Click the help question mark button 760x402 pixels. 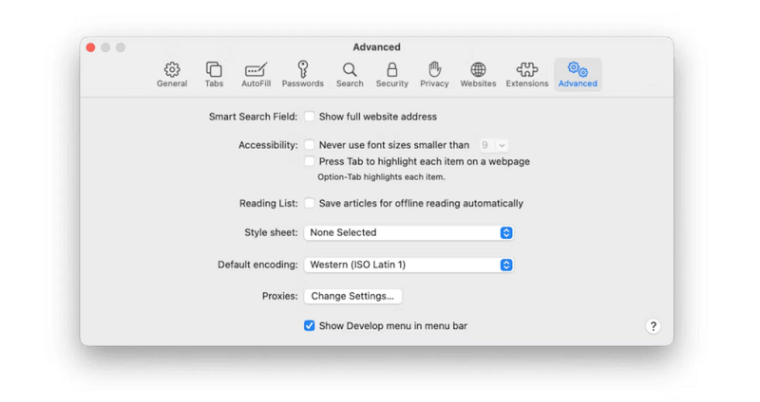(653, 326)
